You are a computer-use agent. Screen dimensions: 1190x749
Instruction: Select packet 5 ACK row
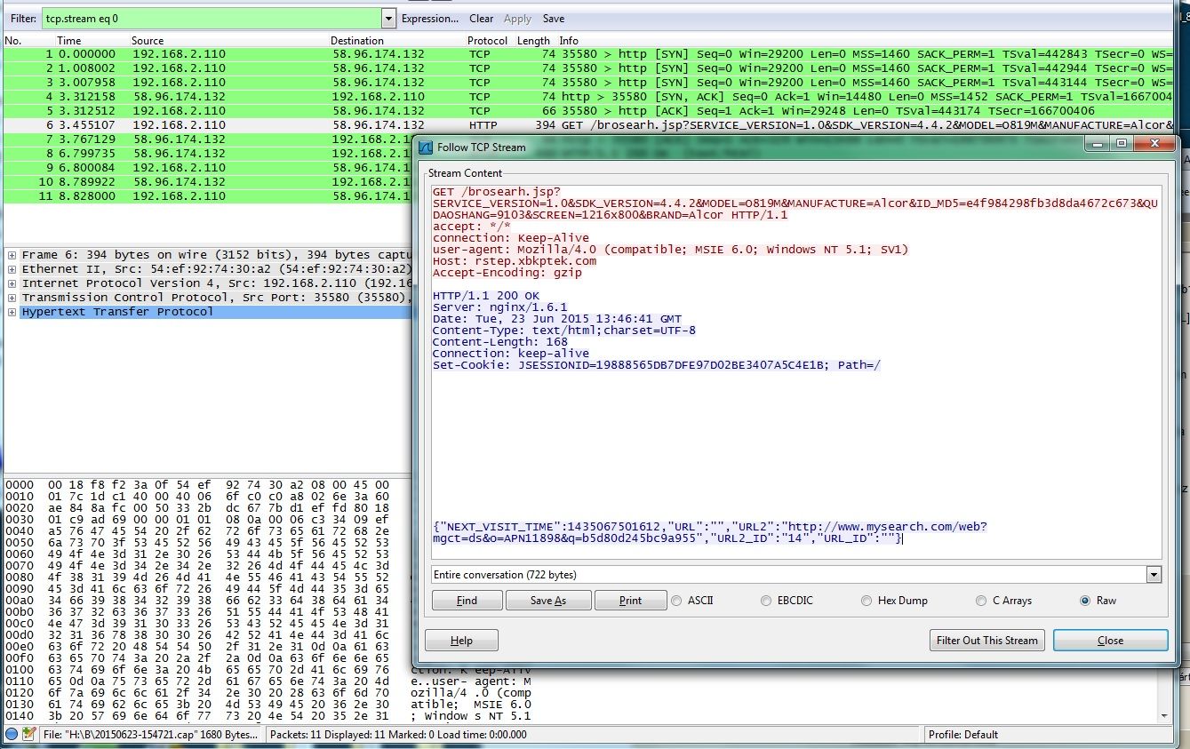[x=587, y=111]
